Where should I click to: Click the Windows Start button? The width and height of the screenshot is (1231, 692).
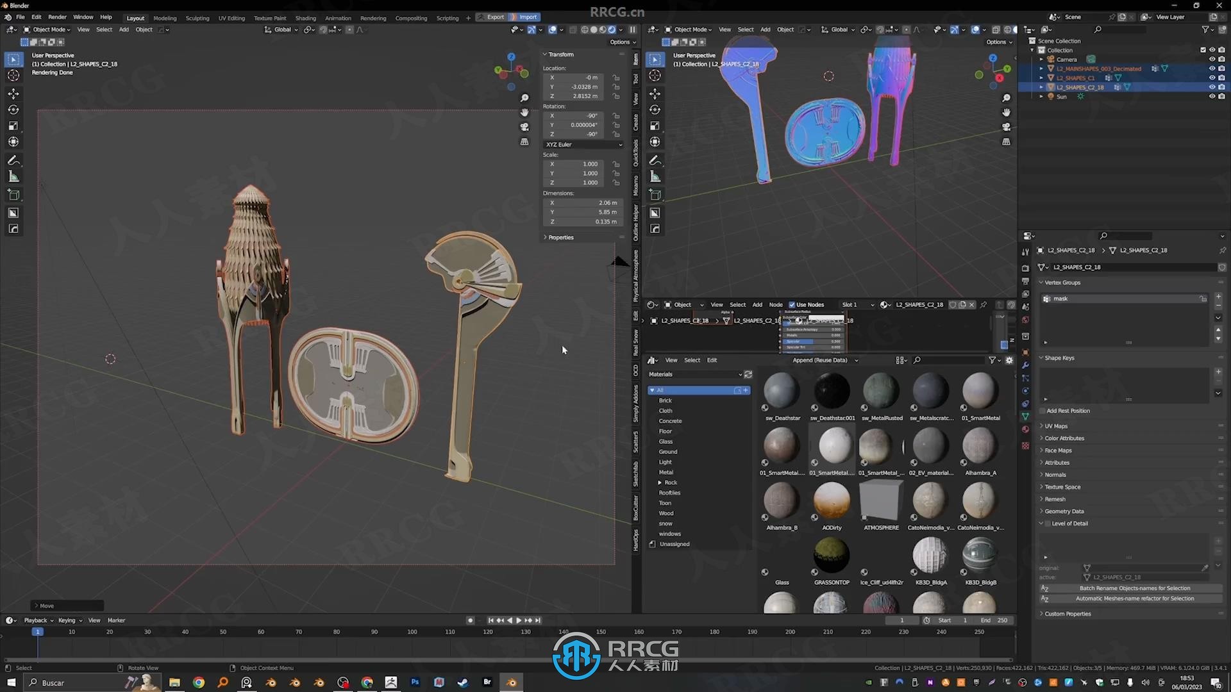(11, 682)
